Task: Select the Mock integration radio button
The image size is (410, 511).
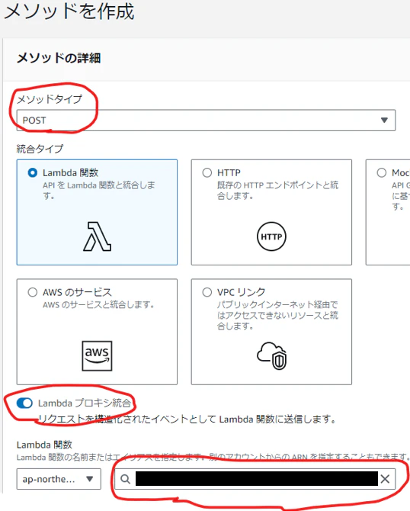Action: [382, 172]
